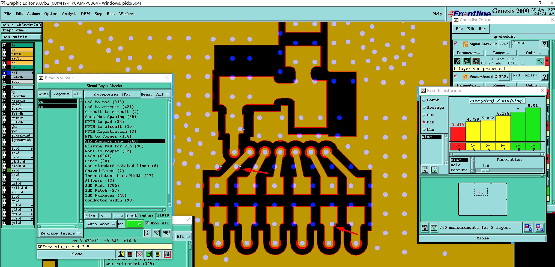
Task: Select the Average histogram option
Action: [x=424, y=108]
